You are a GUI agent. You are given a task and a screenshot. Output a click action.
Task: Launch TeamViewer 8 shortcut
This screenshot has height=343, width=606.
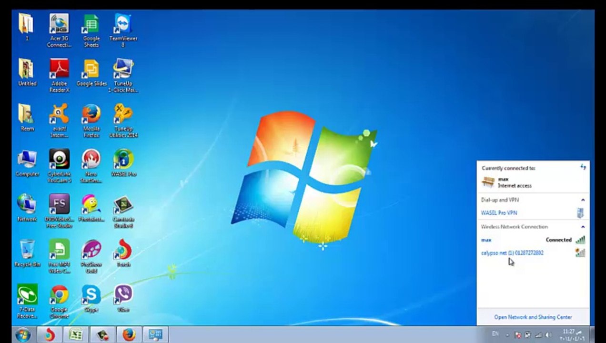[123, 30]
